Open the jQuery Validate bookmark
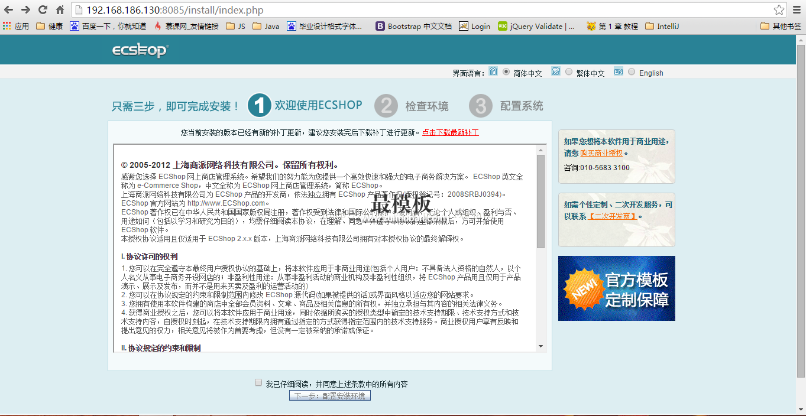 537,26
